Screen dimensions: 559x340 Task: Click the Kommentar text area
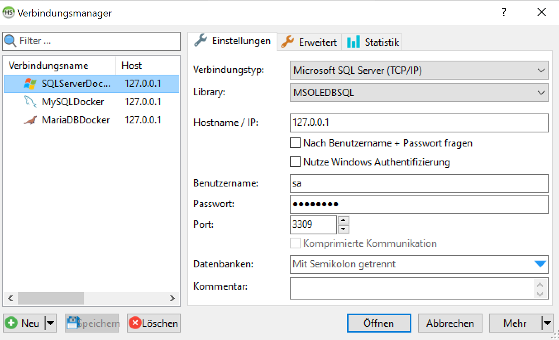419,288
